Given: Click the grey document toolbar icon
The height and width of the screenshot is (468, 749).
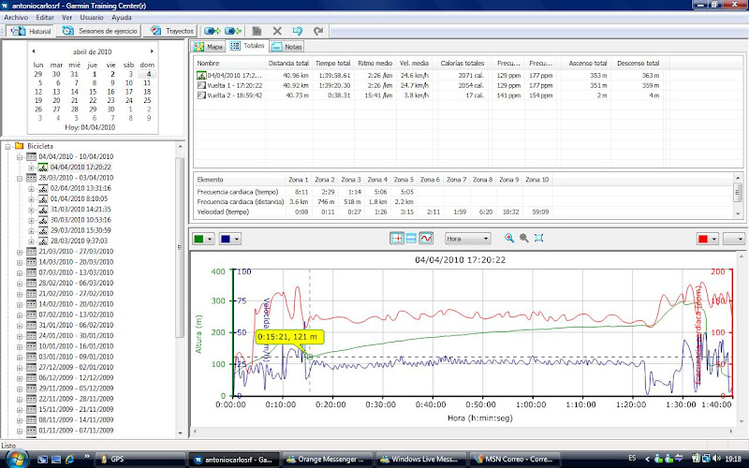Looking at the screenshot, I should pos(257,31).
